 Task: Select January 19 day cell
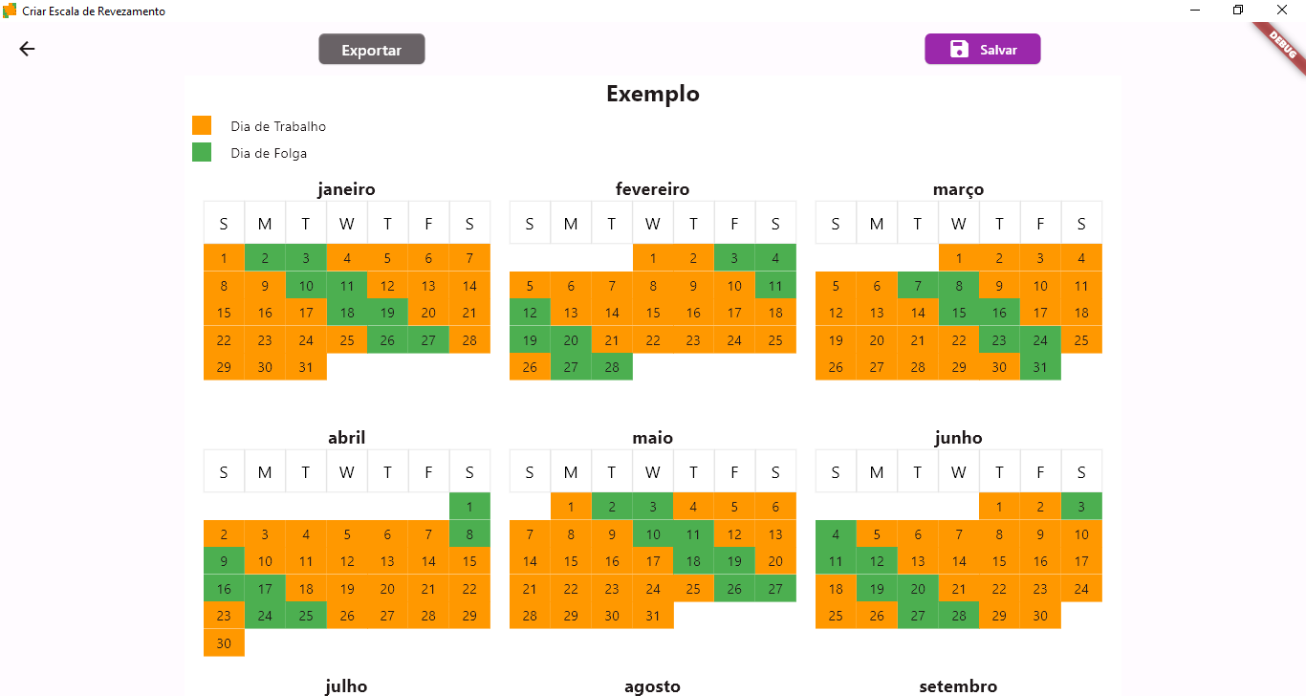click(x=387, y=313)
